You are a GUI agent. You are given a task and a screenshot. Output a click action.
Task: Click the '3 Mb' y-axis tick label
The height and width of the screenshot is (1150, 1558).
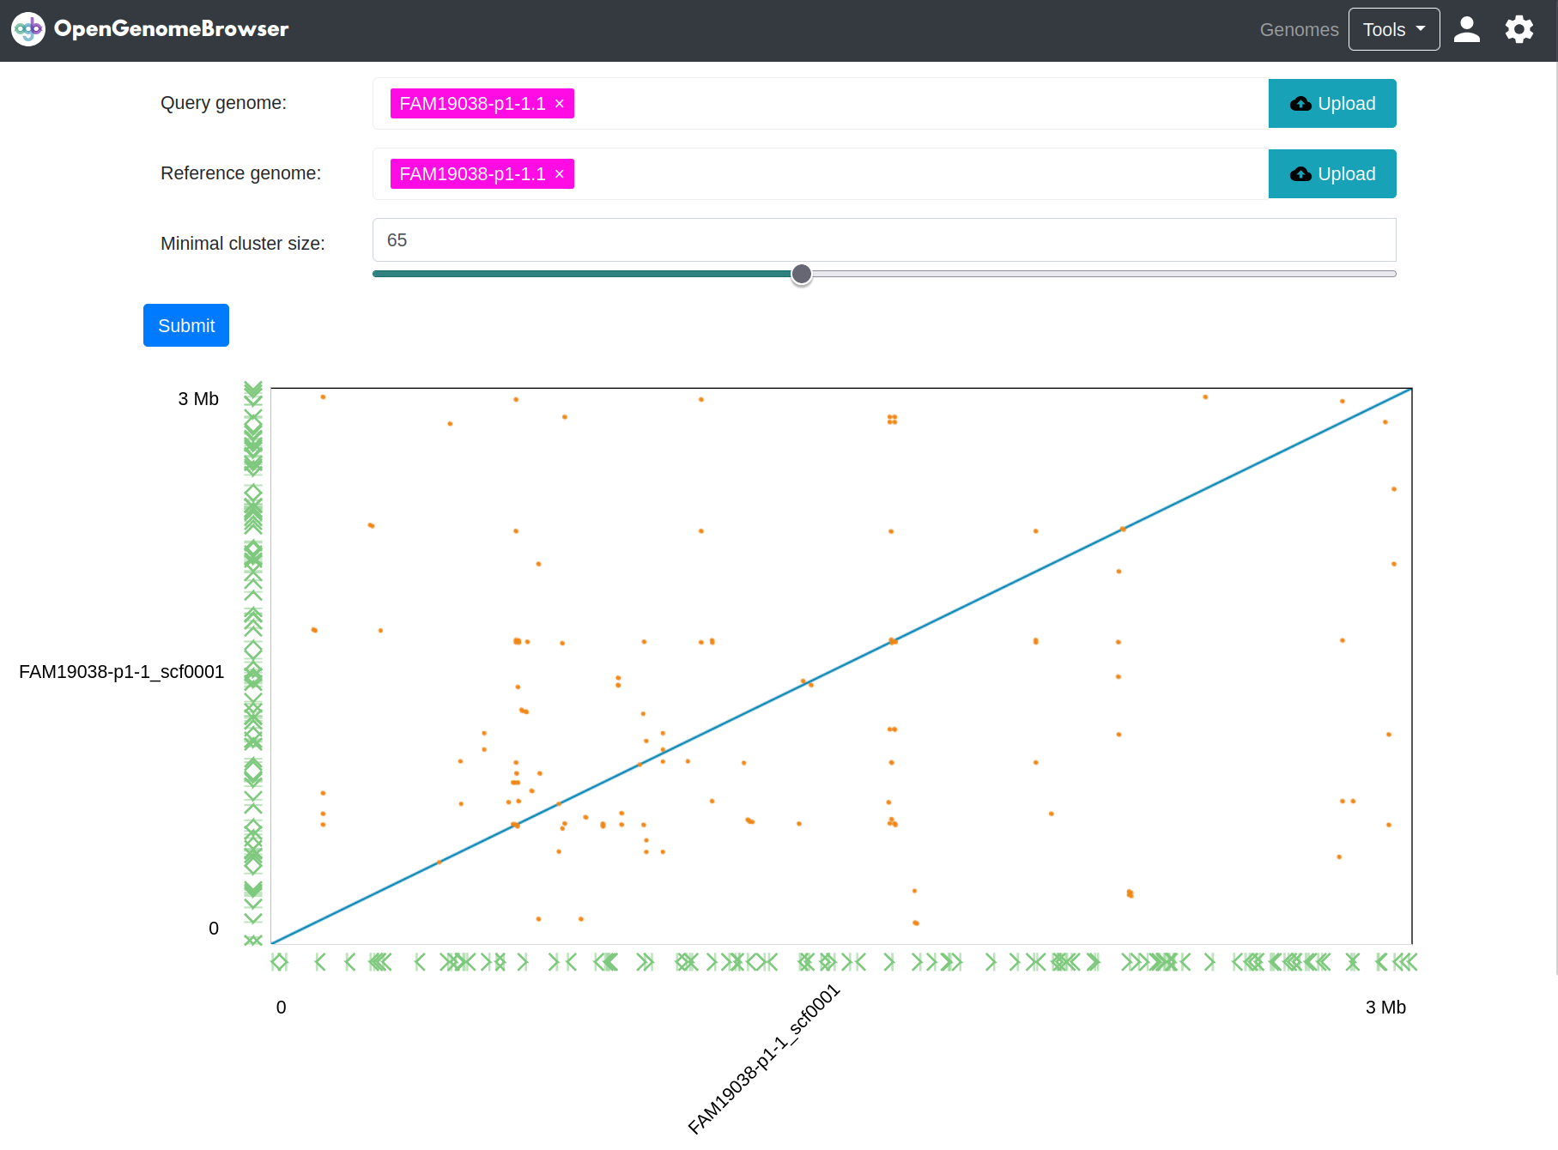point(198,399)
